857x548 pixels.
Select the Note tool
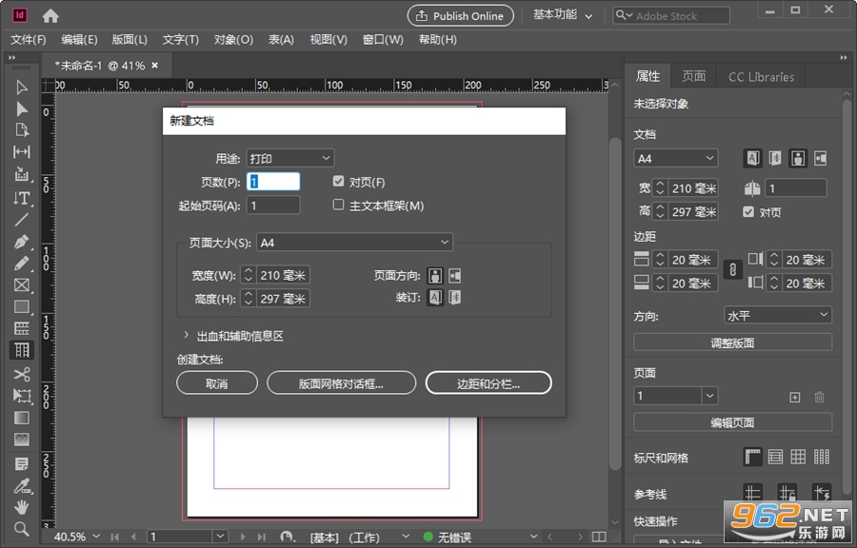[22, 464]
